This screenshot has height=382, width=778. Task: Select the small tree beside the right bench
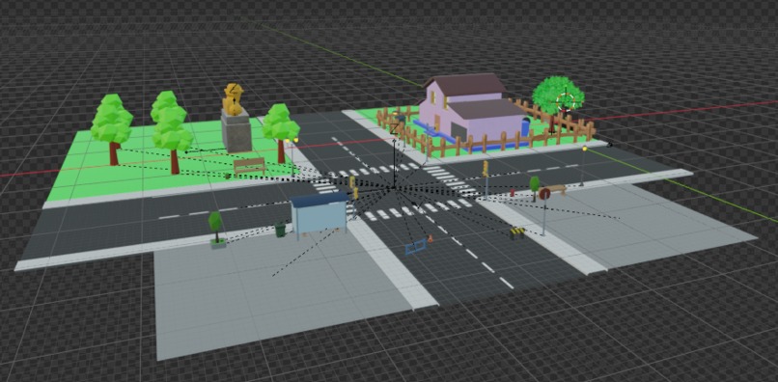tap(535, 188)
